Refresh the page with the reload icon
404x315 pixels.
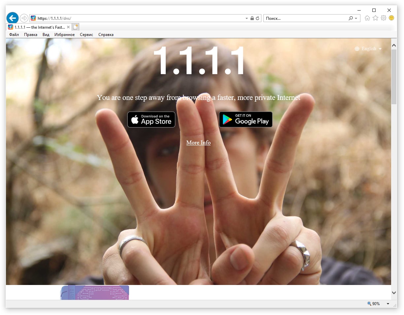pos(258,18)
